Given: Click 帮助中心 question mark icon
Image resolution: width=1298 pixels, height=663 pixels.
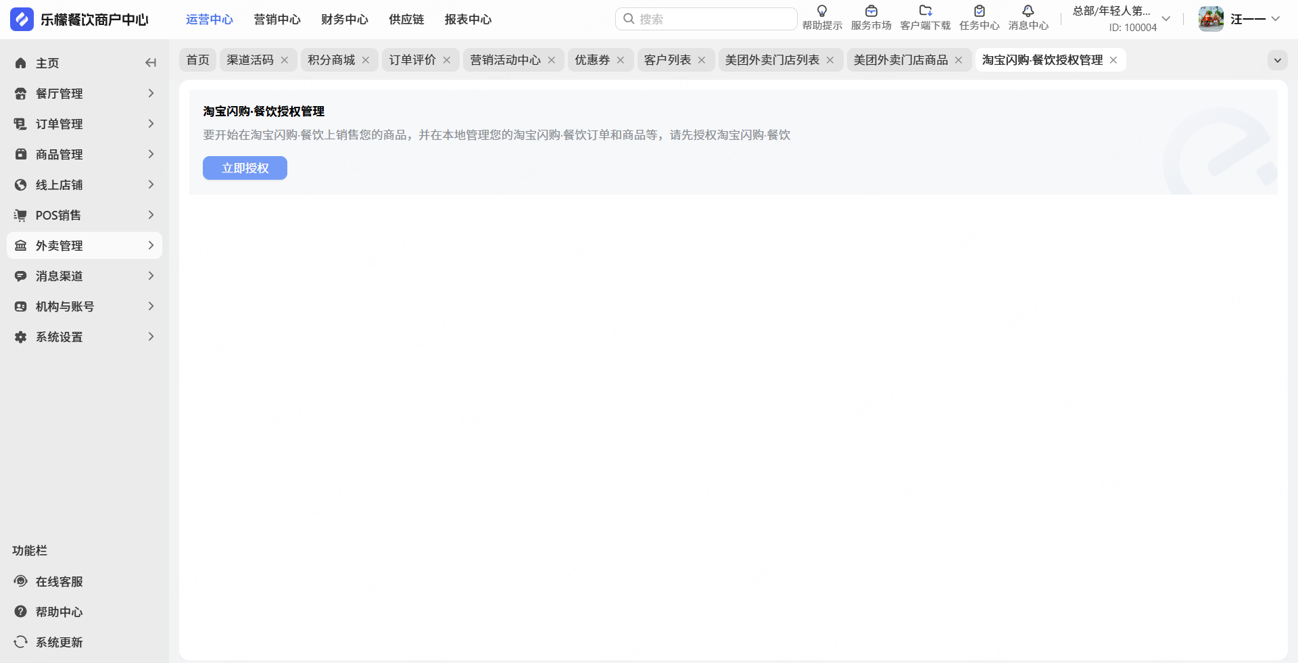Looking at the screenshot, I should 21,612.
